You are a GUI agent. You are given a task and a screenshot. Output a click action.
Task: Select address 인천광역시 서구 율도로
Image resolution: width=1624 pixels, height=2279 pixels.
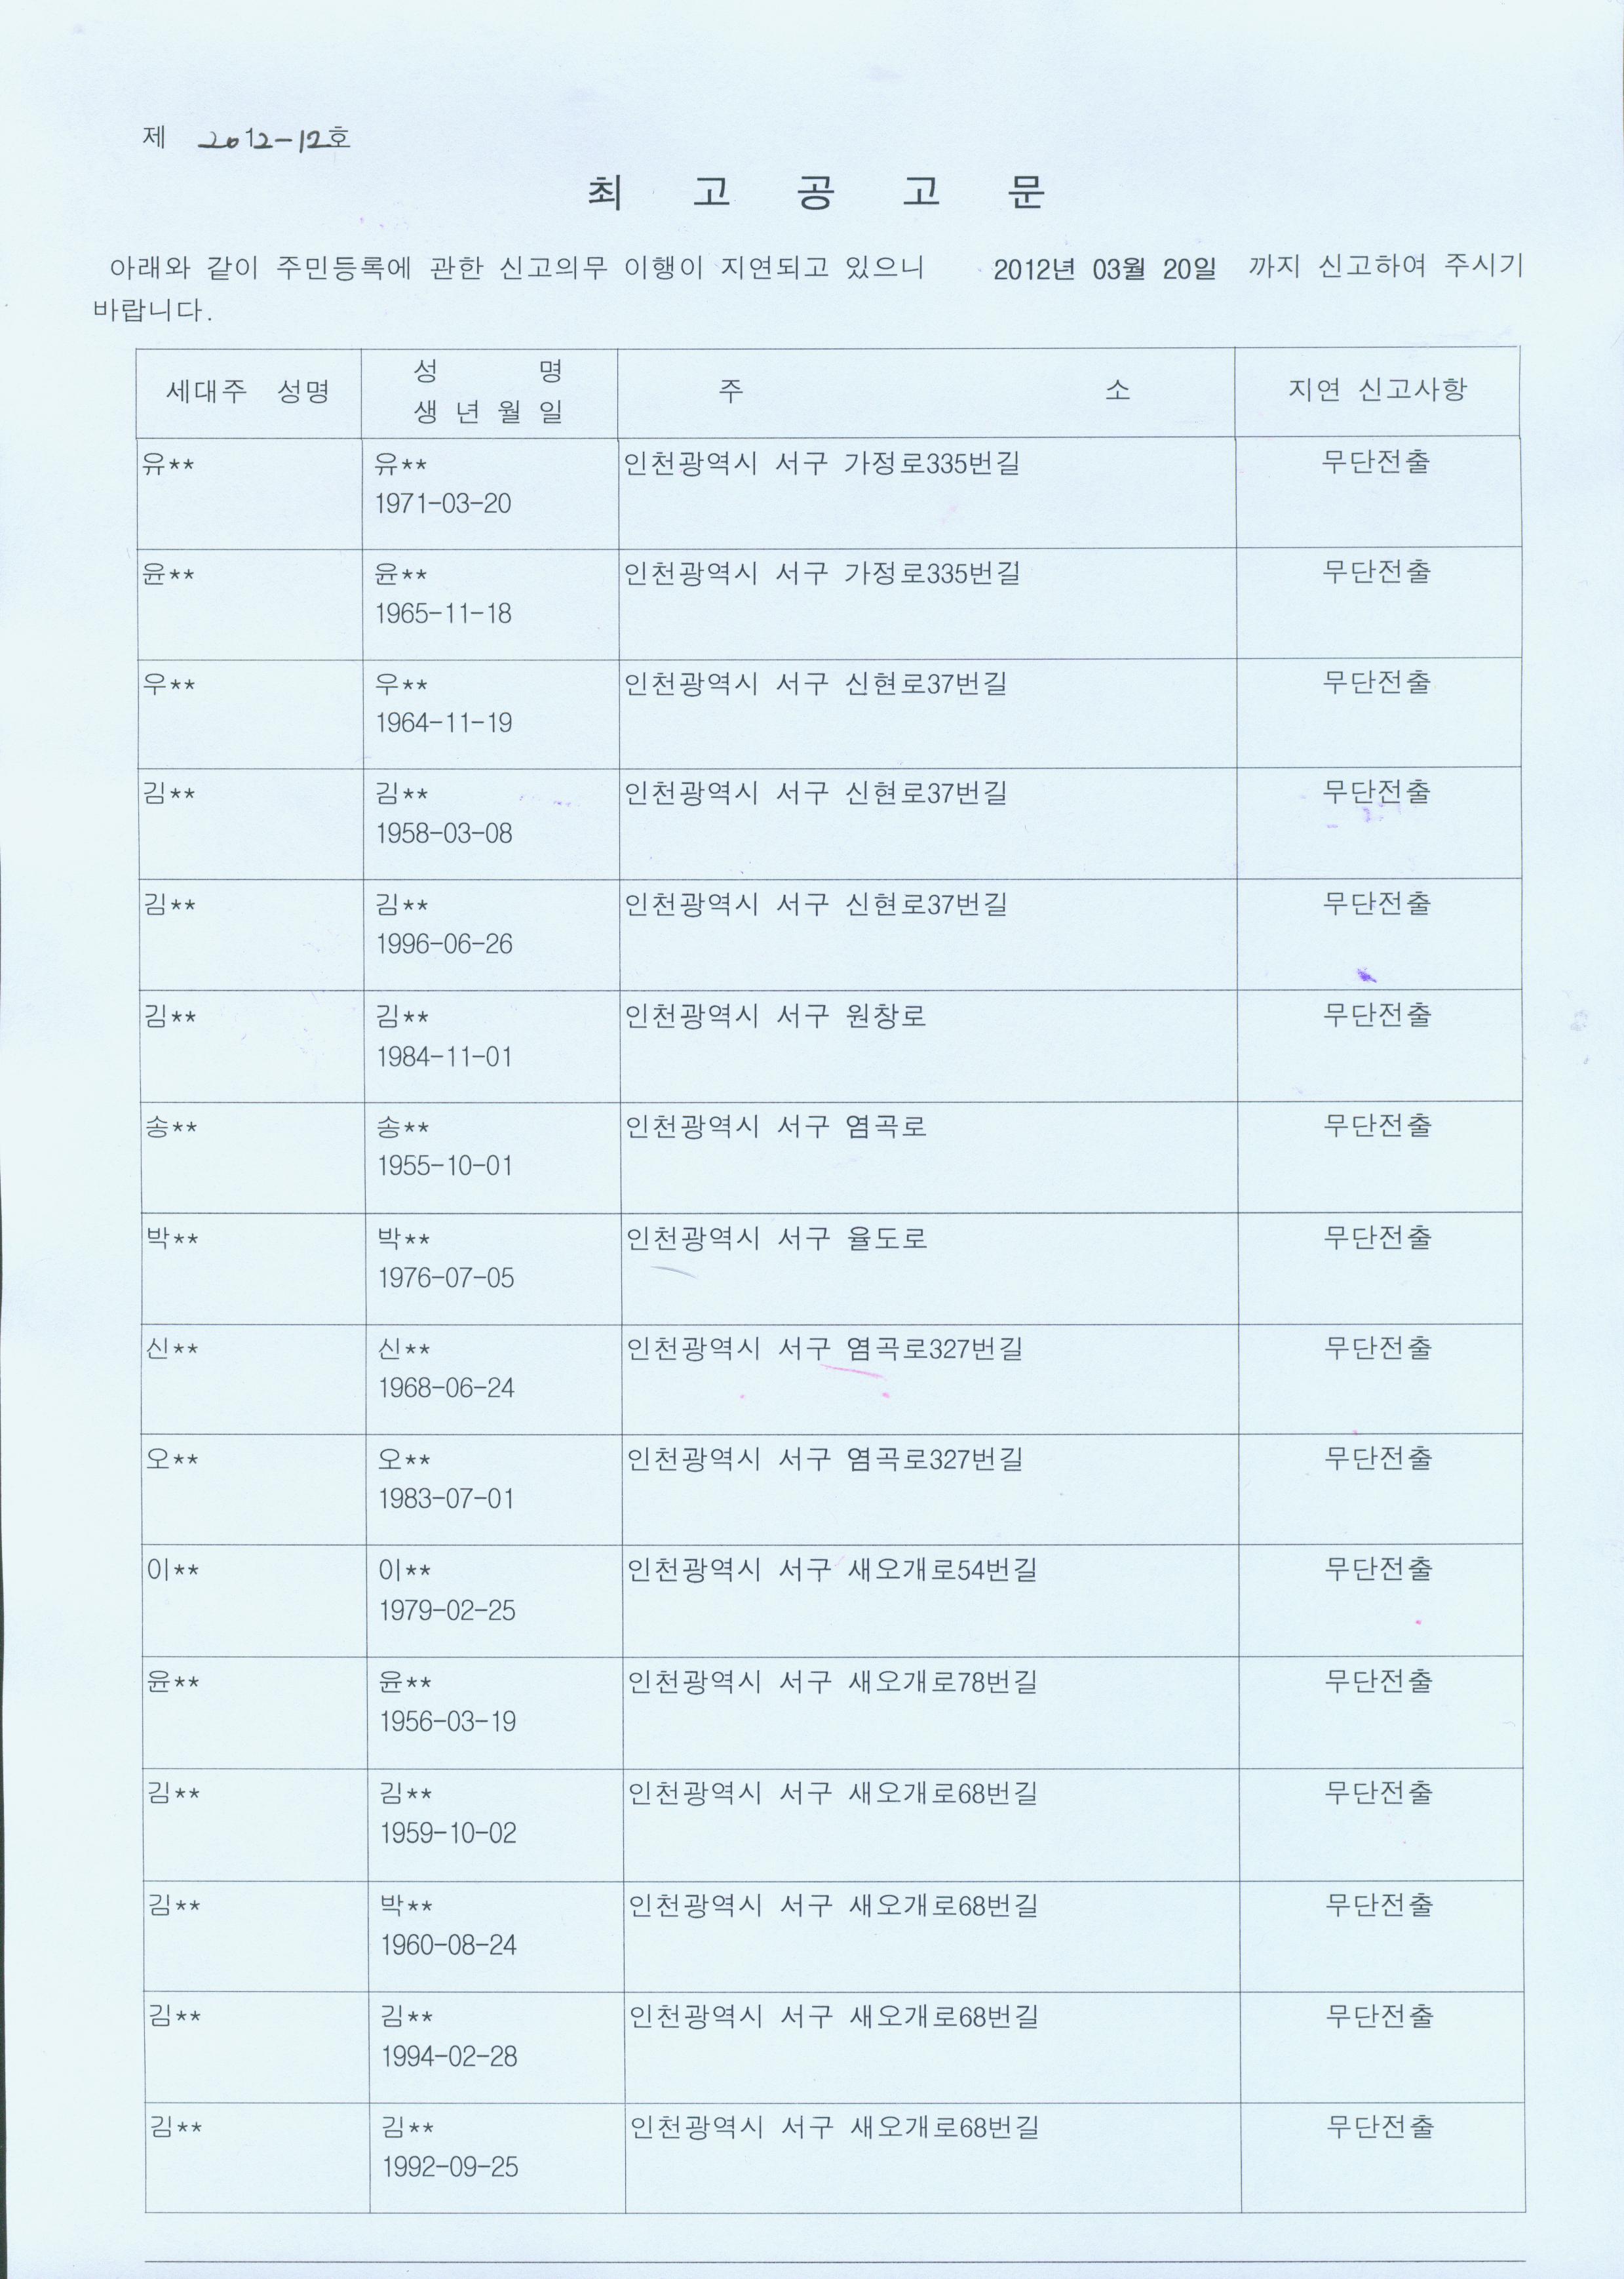pyautogui.click(x=777, y=1239)
